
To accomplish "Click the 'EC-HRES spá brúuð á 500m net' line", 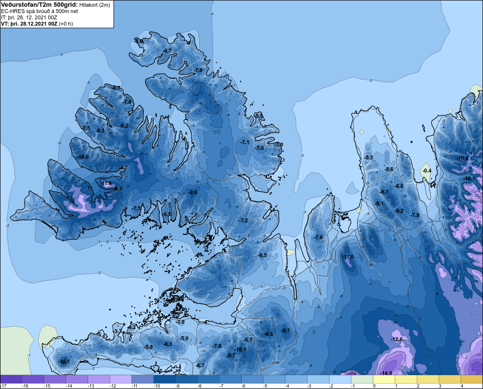I will pos(40,11).
